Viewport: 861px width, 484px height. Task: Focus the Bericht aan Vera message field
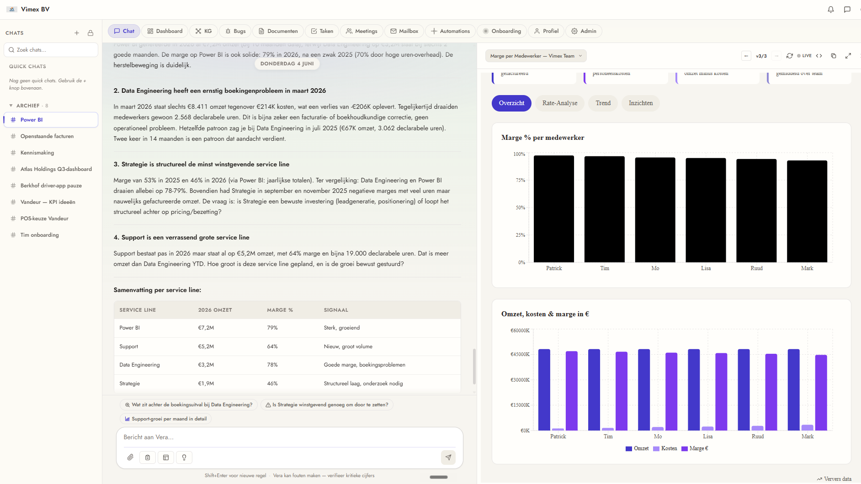(289, 437)
